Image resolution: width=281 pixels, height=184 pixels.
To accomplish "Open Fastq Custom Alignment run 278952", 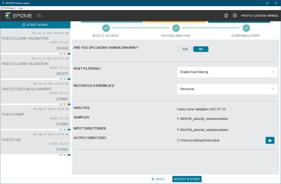I will pos(35,92).
